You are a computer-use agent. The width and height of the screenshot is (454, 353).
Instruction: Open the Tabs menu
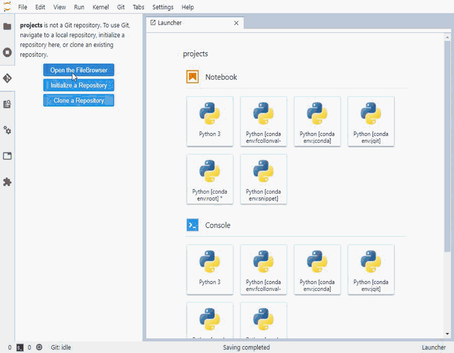click(138, 7)
